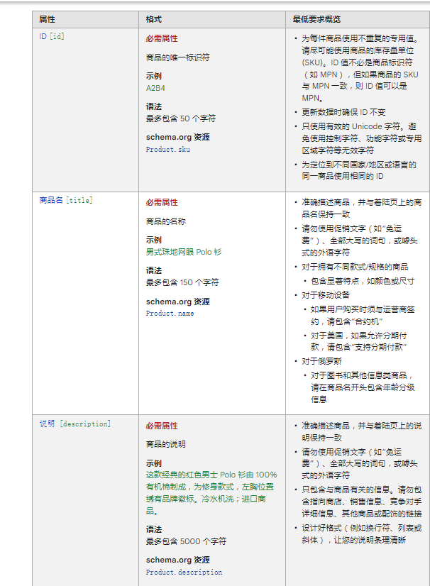Click the description example starting 这款经典的红色男士

tap(211, 492)
